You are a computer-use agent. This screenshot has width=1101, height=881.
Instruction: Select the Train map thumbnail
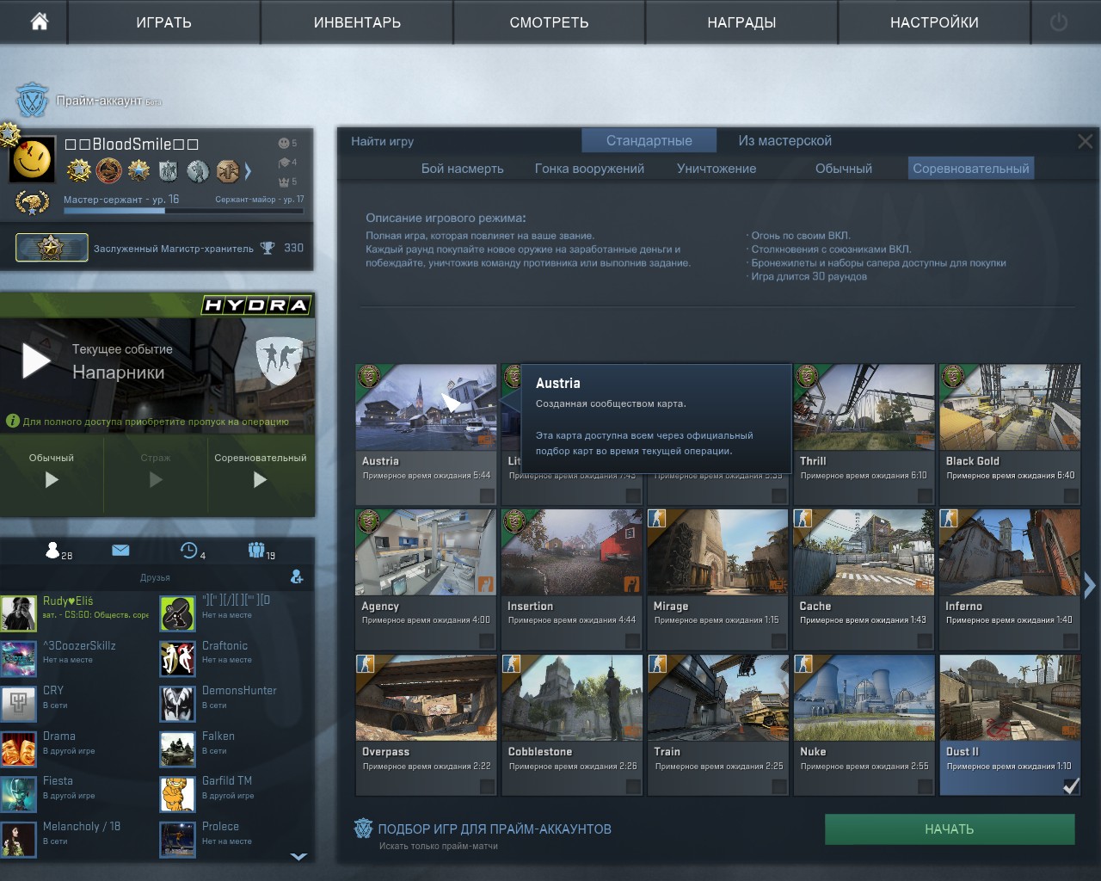[717, 697]
